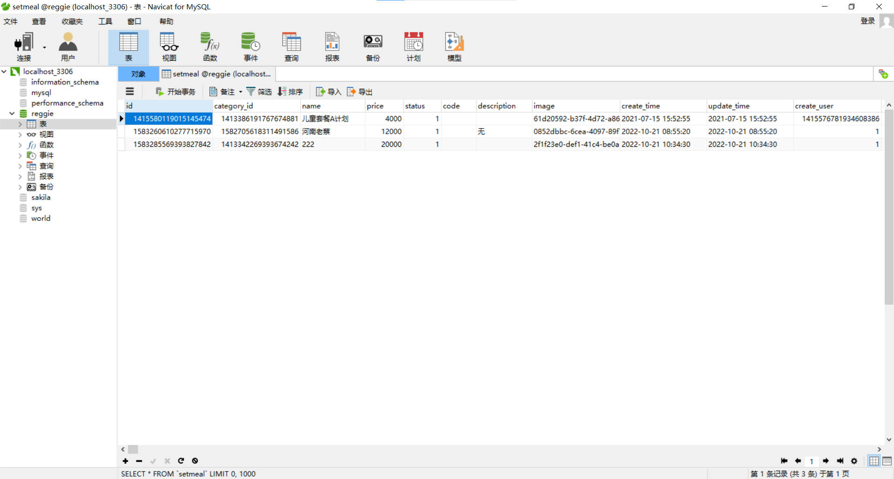The image size is (894, 479).
Task: Click the page number input field
Action: pyautogui.click(x=812, y=461)
